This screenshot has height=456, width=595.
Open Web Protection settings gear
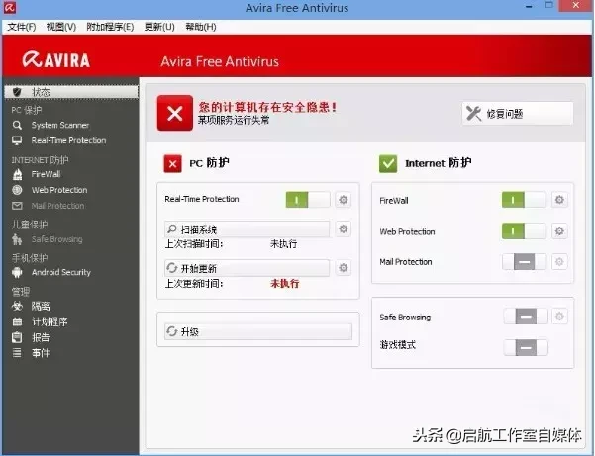click(559, 231)
